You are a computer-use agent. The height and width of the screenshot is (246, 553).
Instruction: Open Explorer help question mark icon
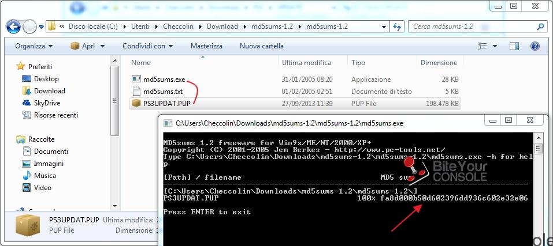pos(535,46)
